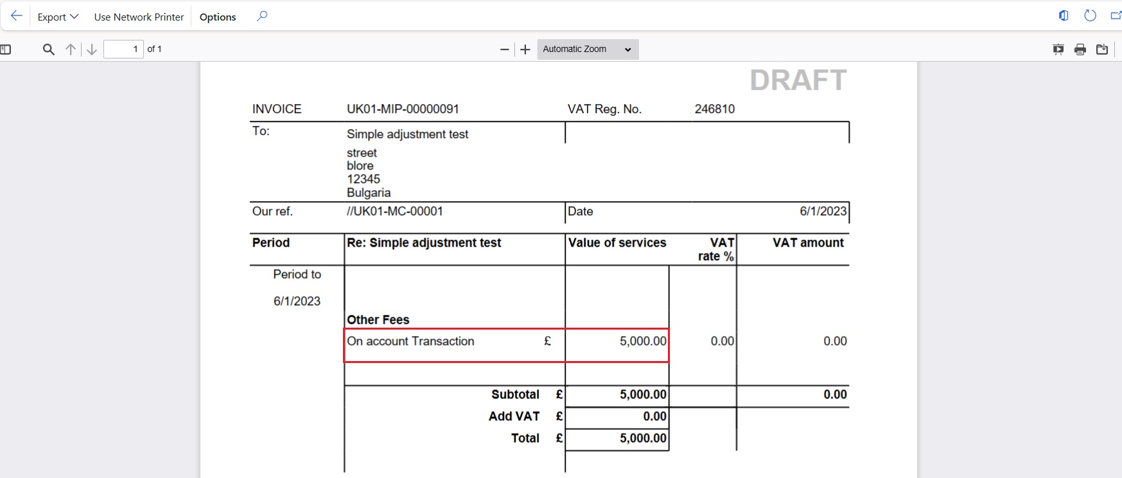Open in new window icon at top right
The width and height of the screenshot is (1122, 478).
[1116, 15]
